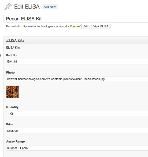Screen dimensions: 148x157
Task: Click the Add New button
Action: click(50, 7)
